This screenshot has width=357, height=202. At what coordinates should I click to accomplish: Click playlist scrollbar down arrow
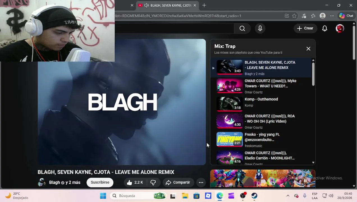313,162
